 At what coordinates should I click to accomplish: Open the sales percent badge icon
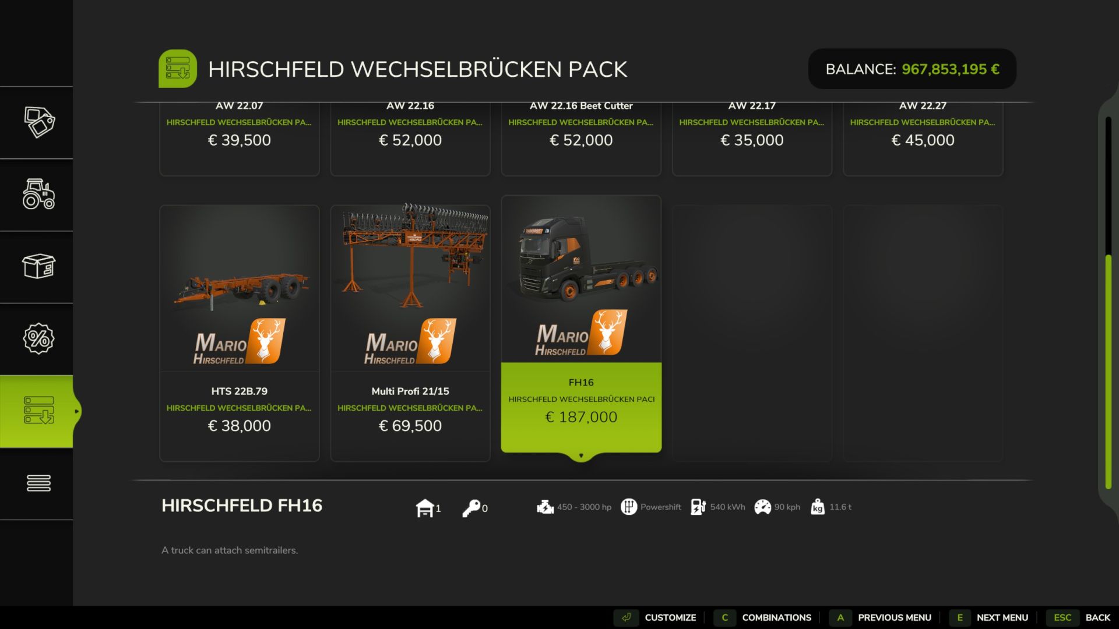click(39, 338)
